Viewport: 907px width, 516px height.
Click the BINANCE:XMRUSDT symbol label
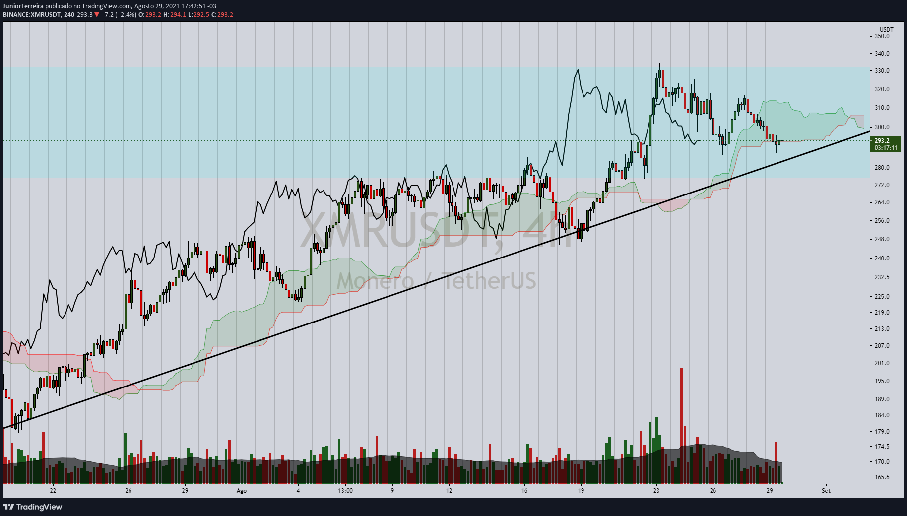click(x=32, y=14)
